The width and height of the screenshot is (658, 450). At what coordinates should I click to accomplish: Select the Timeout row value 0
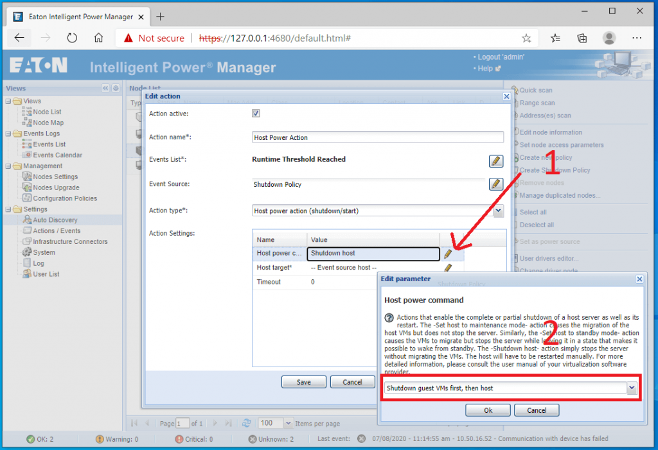point(313,282)
